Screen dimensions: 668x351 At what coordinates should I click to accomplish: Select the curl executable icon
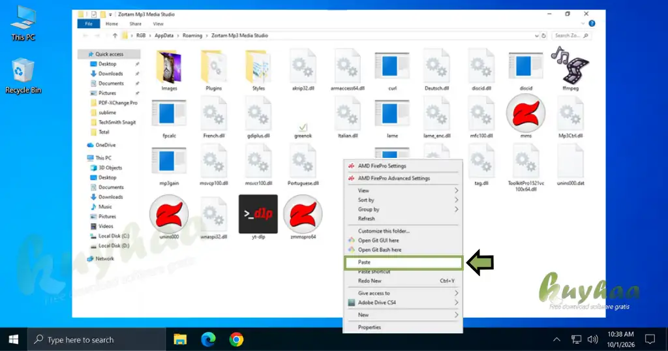pyautogui.click(x=392, y=67)
